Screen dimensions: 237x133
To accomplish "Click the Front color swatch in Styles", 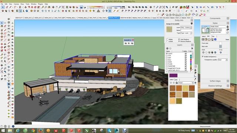I will [220, 44].
